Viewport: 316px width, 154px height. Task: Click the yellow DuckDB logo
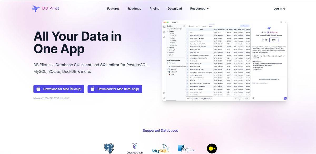click(x=211, y=148)
